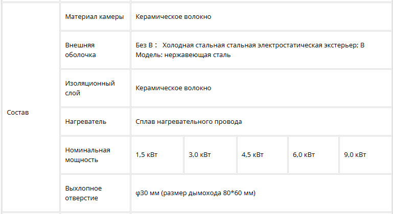The width and height of the screenshot is (393, 214).
Task: Click the '6,0 кВт' power cell
Action: click(x=314, y=155)
